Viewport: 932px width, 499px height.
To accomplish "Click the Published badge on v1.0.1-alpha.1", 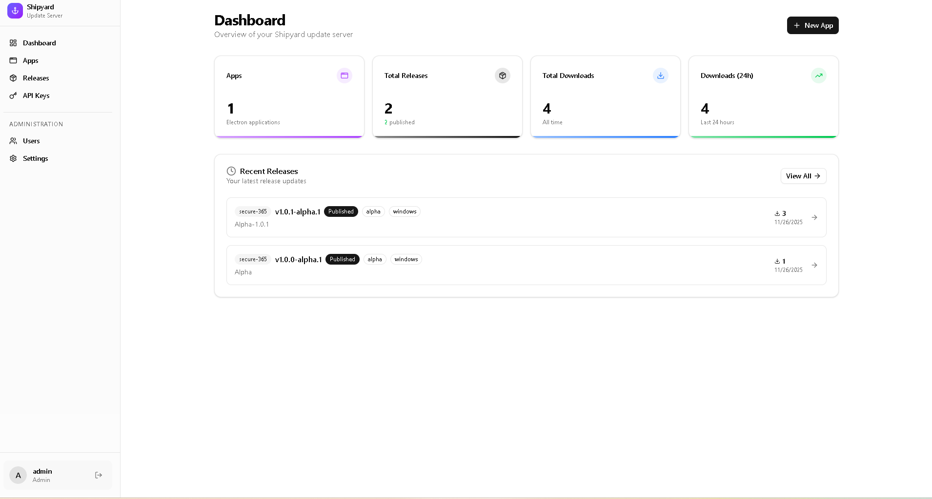I will tap(341, 211).
